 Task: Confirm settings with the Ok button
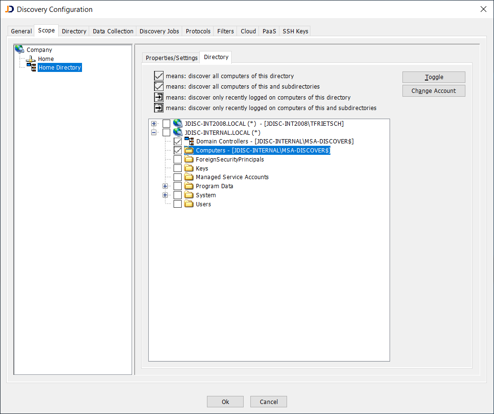pyautogui.click(x=225, y=401)
